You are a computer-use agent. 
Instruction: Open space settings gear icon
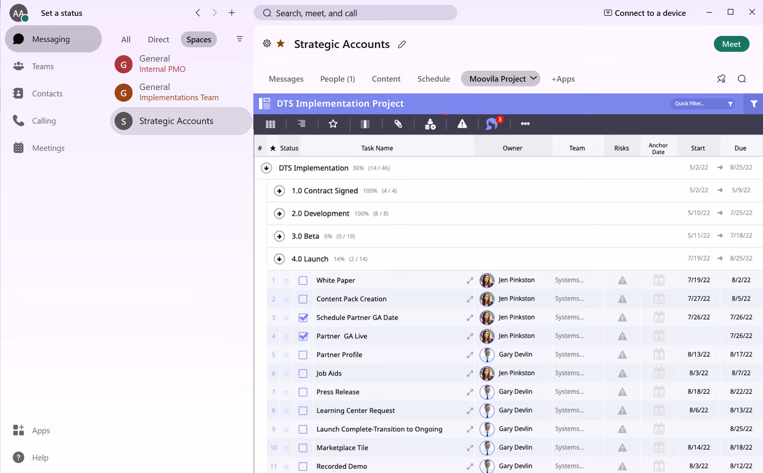click(x=267, y=43)
